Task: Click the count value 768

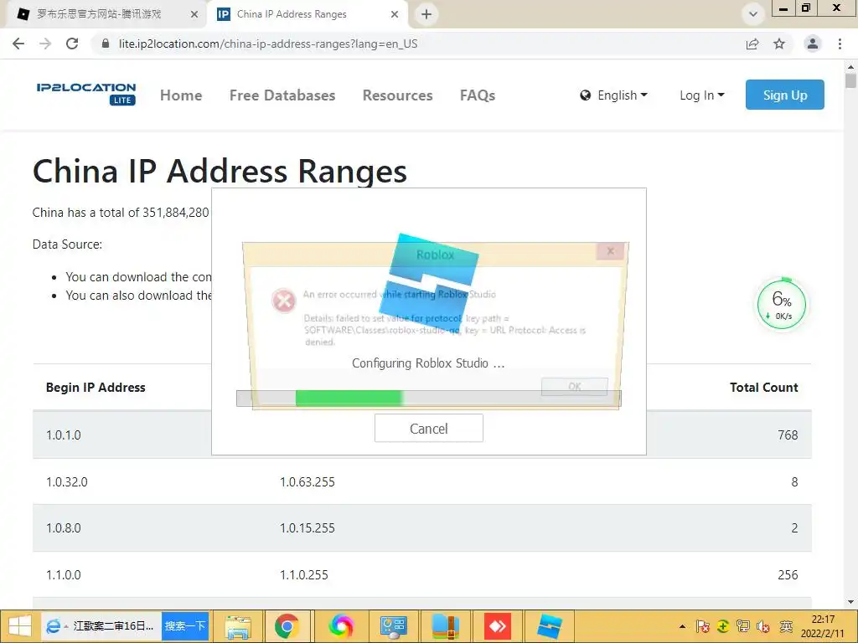Action: (x=788, y=435)
